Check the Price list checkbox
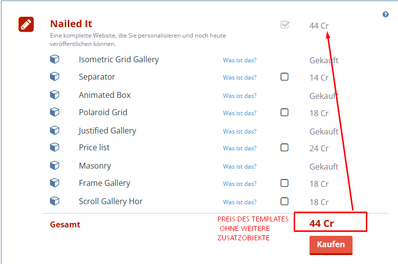 (284, 147)
